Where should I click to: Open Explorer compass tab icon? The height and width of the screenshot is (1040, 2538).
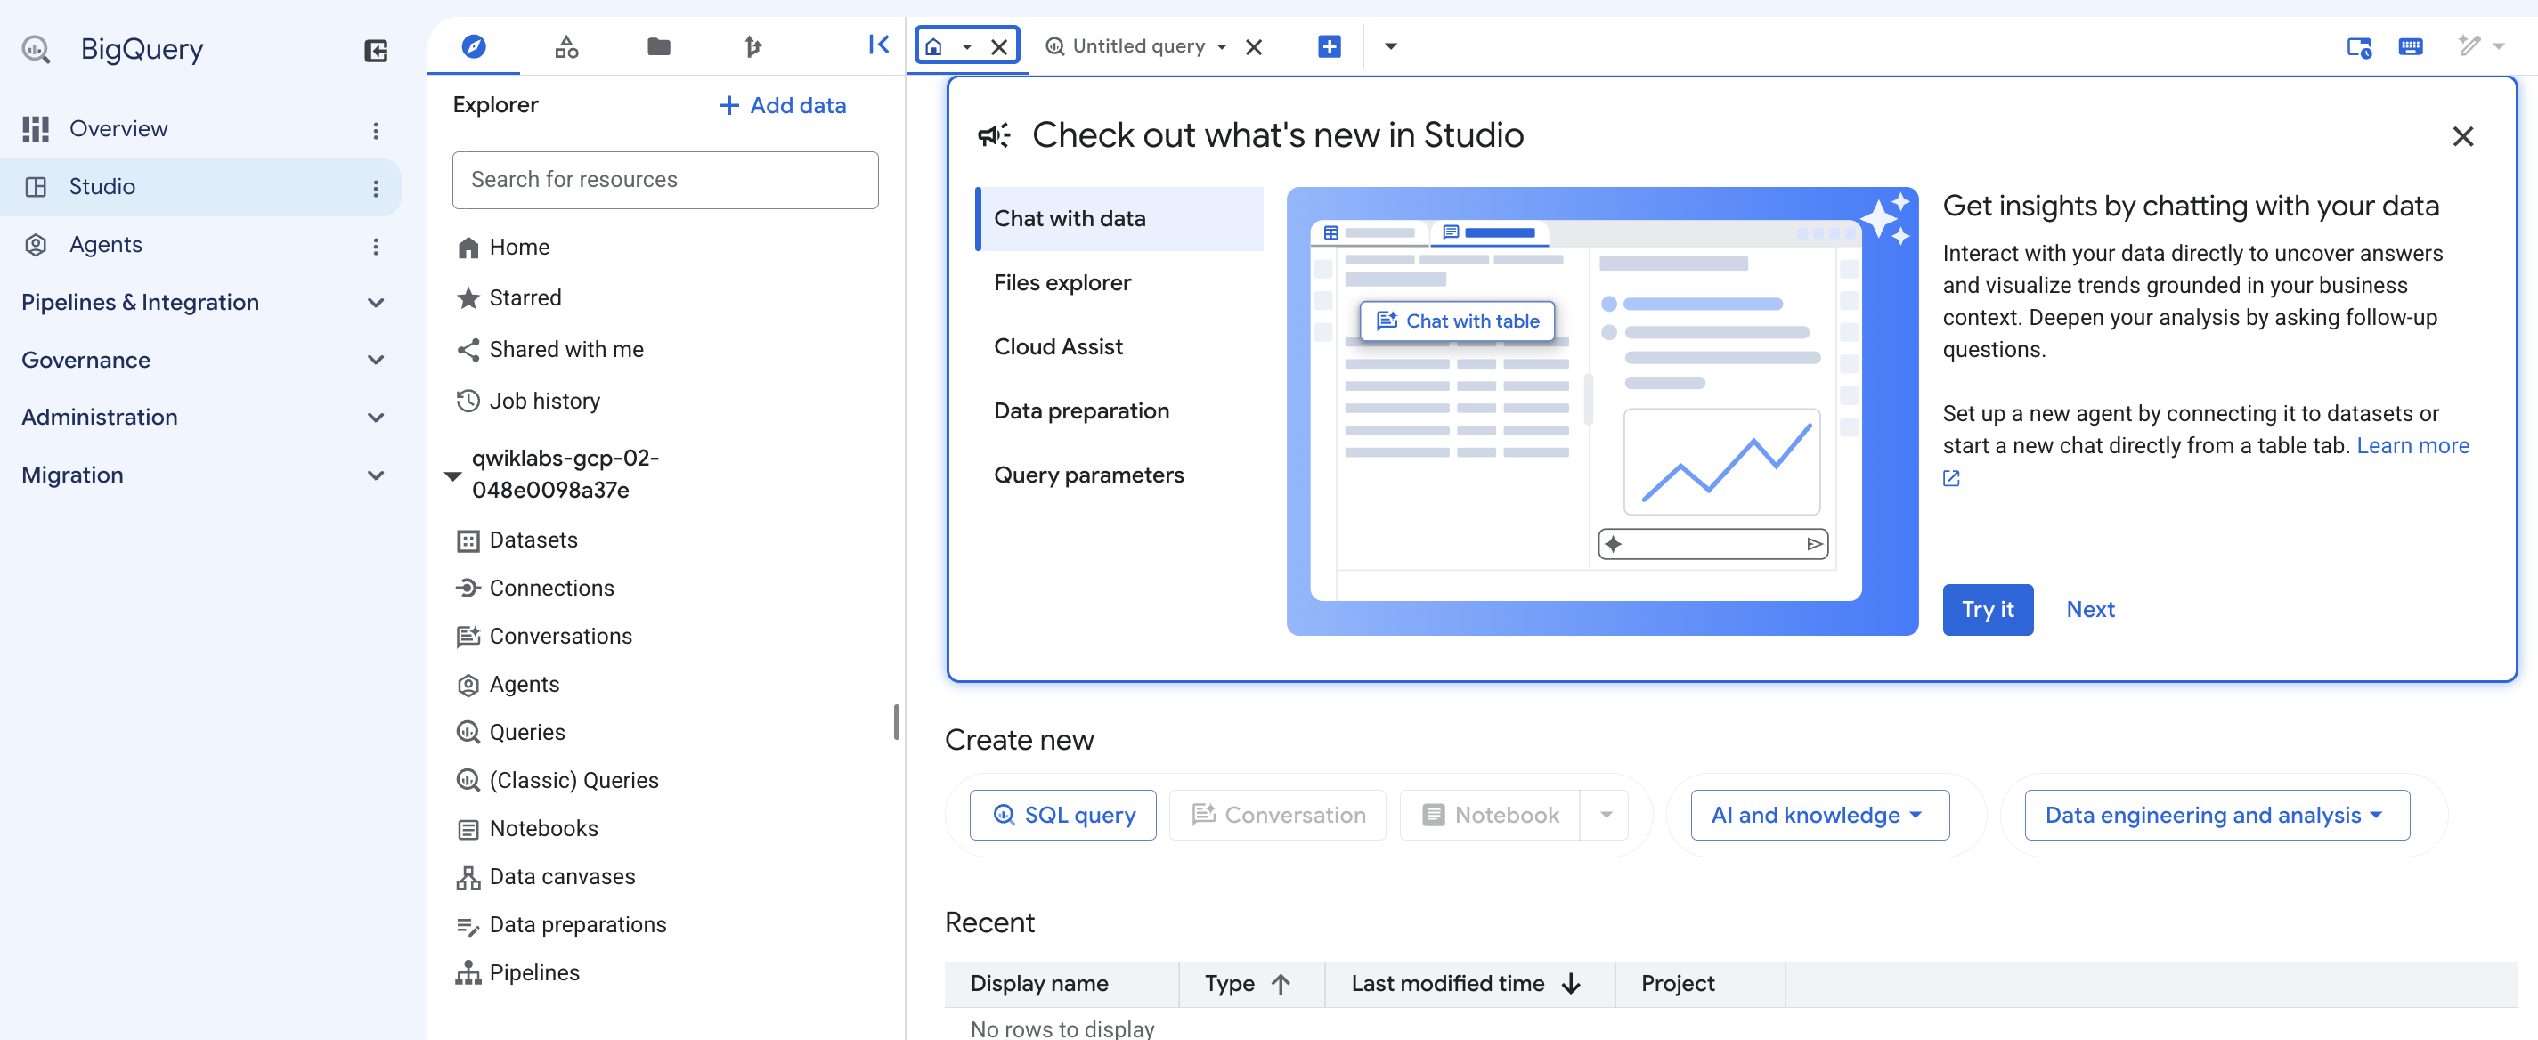point(474,46)
